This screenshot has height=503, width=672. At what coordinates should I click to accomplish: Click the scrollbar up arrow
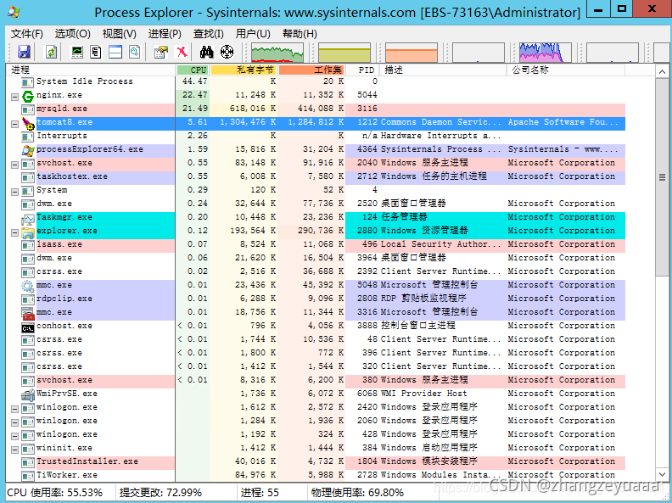(x=662, y=71)
